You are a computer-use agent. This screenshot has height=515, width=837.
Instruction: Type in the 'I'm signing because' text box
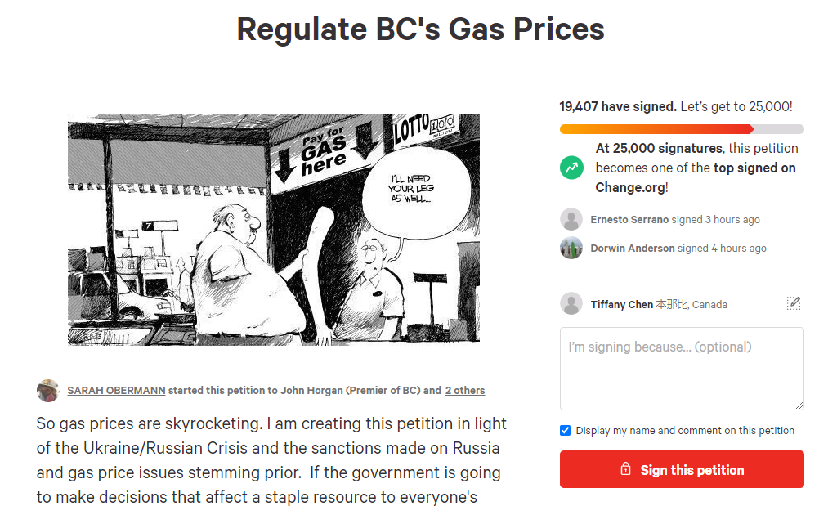[682, 368]
